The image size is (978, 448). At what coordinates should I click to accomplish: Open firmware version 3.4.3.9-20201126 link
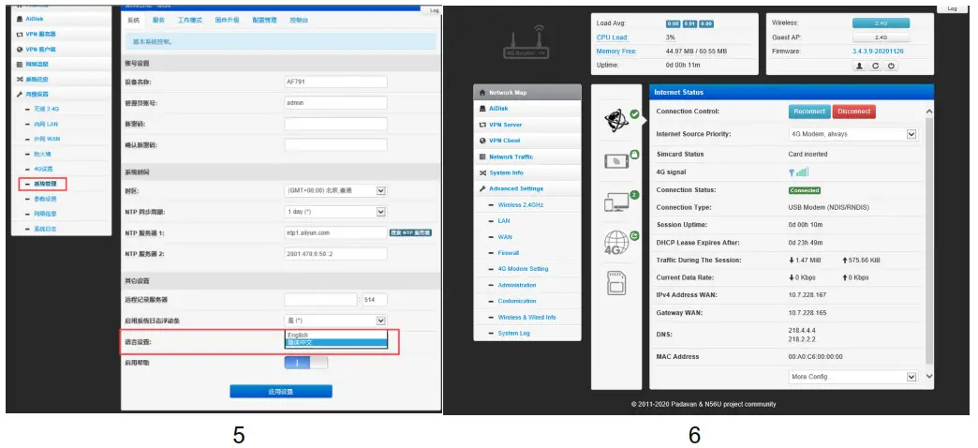pos(878,52)
